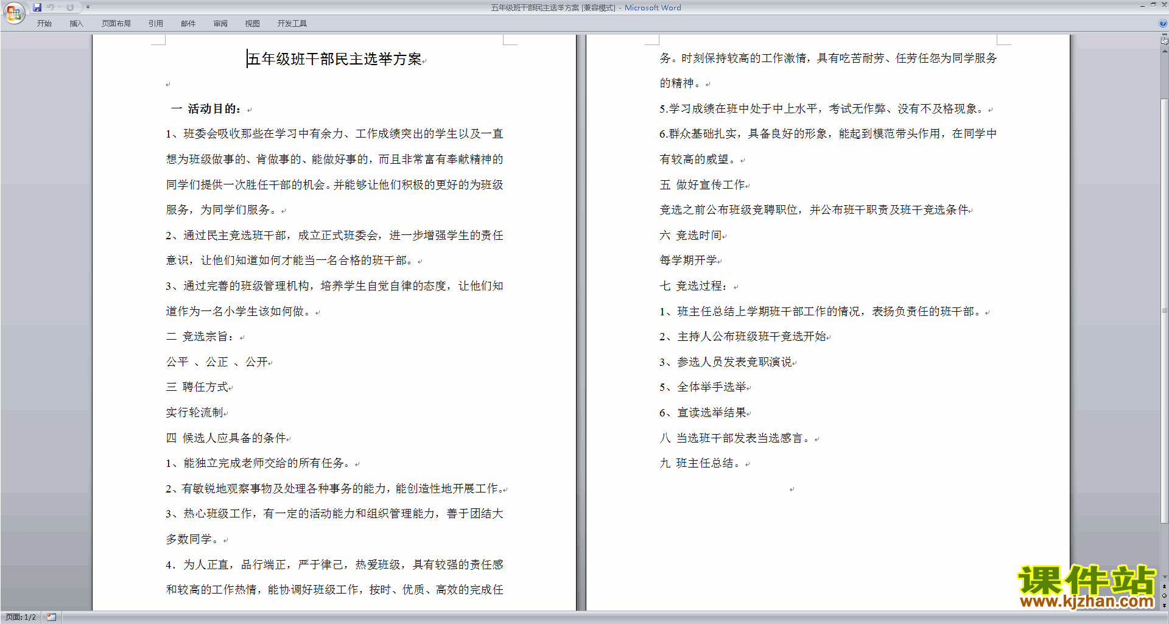1169x624 pixels.
Task: Click the Undo arrow icon
Action: pos(51,7)
